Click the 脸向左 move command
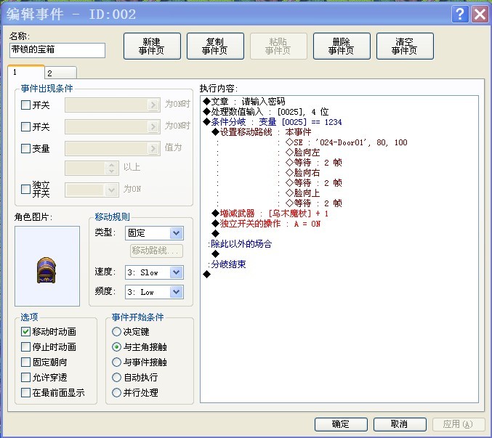This screenshot has height=438, width=492. pyautogui.click(x=303, y=153)
